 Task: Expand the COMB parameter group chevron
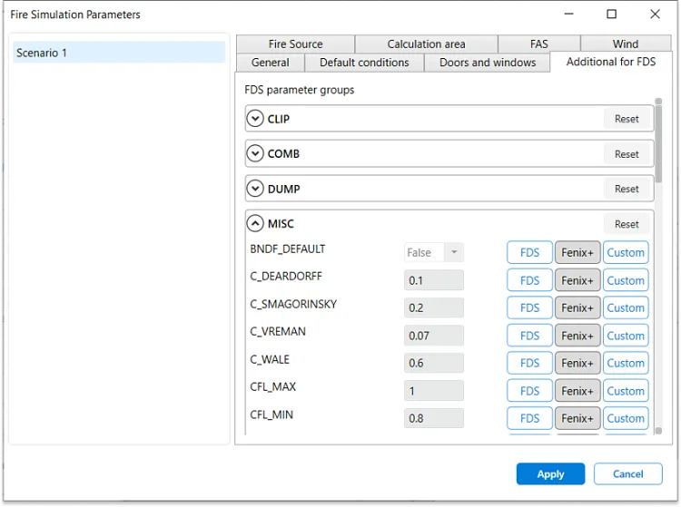[x=255, y=153]
